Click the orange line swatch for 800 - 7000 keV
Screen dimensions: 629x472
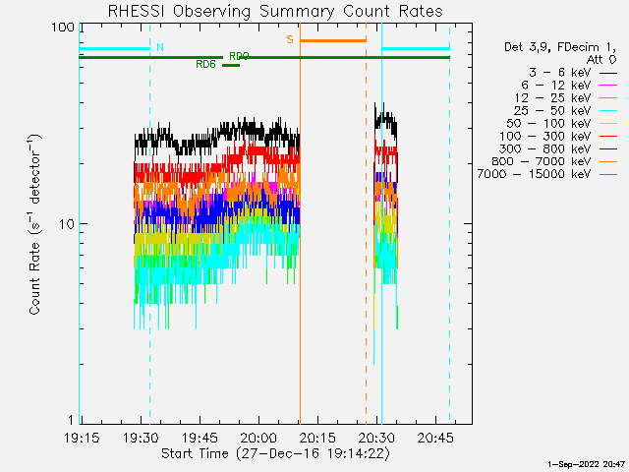608,161
